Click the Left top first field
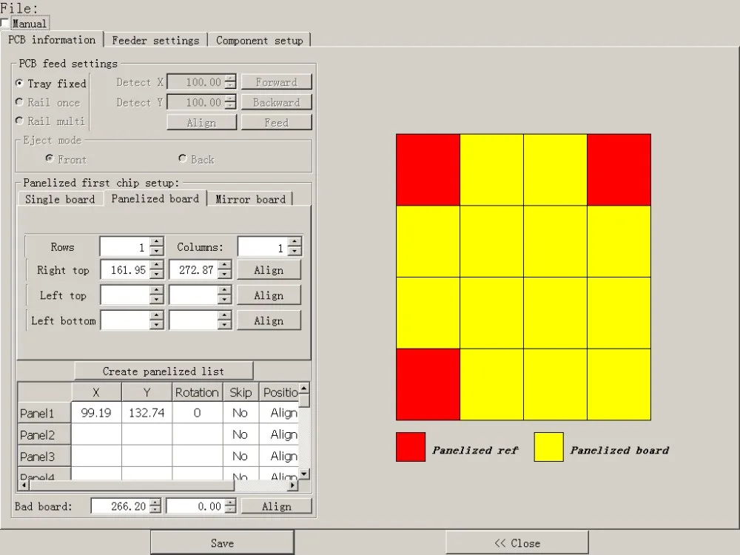 point(124,295)
